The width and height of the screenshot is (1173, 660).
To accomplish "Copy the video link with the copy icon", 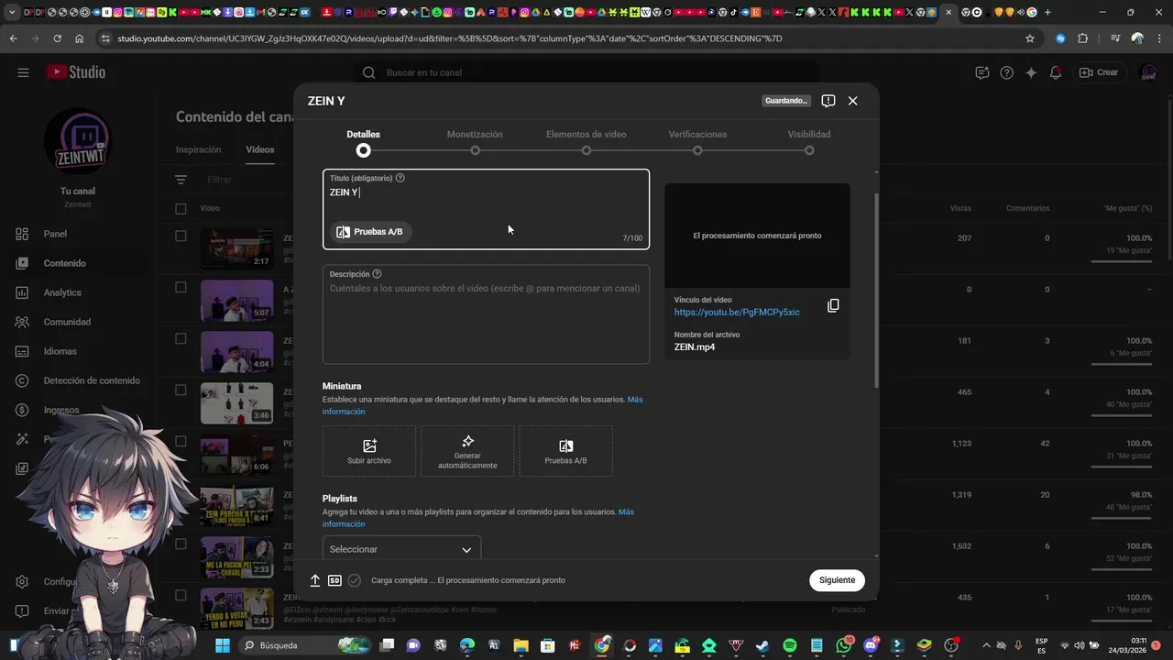I will click(833, 305).
